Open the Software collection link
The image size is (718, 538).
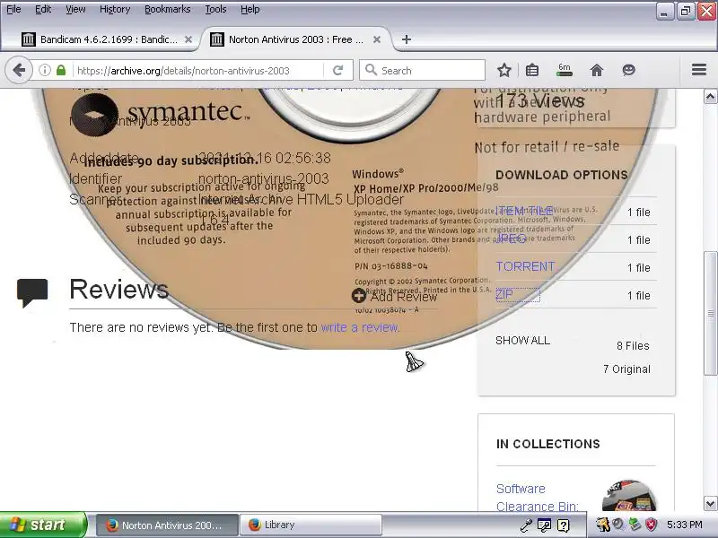click(521, 489)
